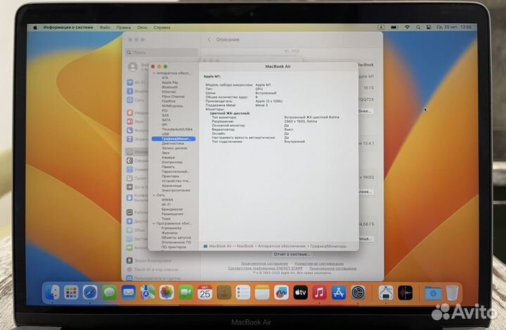The image size is (506, 330).
Task: Open Voice Memos in the Dock
Action: coord(405,293)
